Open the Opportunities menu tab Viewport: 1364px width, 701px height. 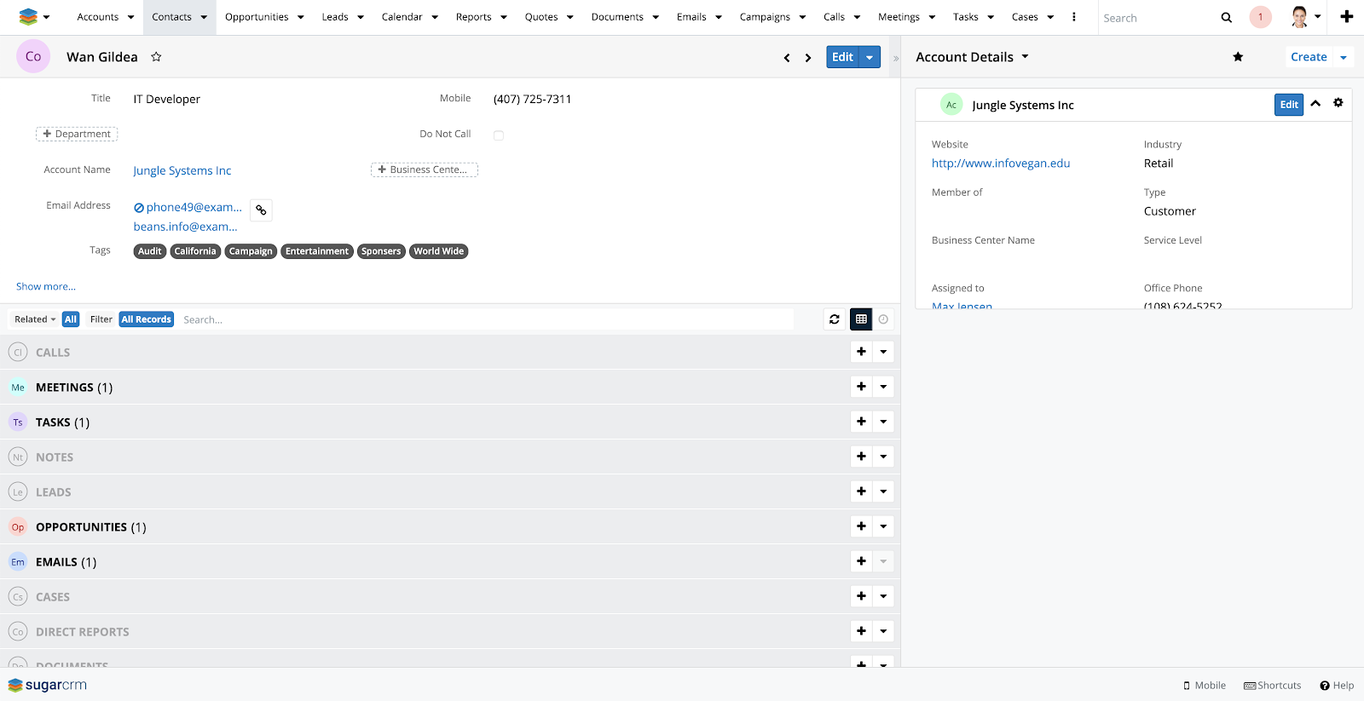click(257, 17)
